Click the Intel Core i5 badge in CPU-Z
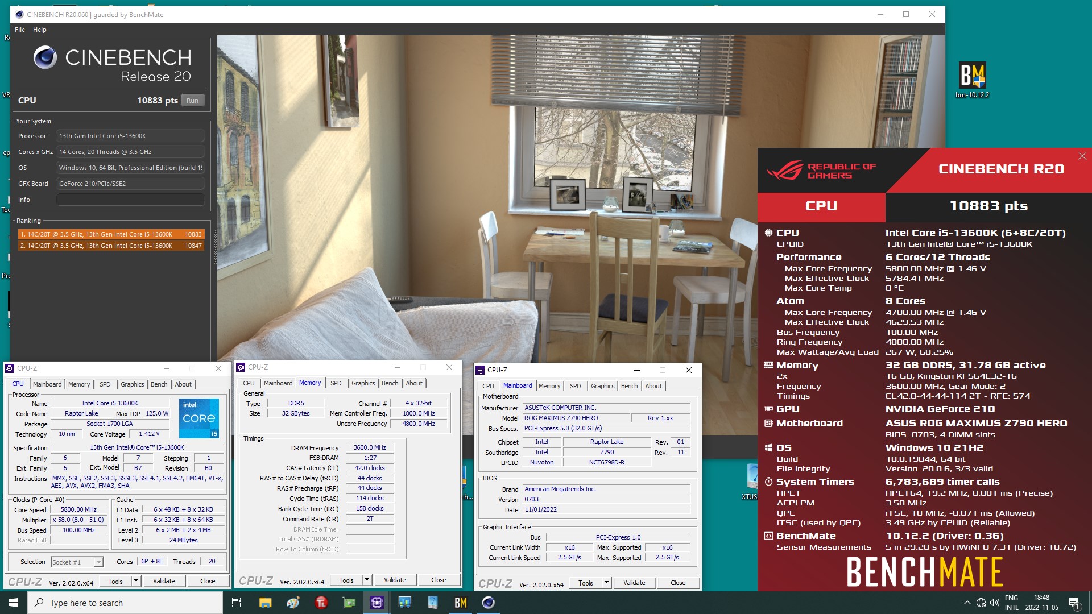Image resolution: width=1092 pixels, height=614 pixels. coord(199,418)
